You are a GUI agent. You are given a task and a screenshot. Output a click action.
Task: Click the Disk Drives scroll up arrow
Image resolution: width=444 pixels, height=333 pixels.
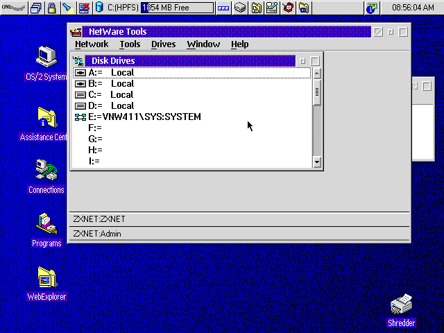[317, 74]
